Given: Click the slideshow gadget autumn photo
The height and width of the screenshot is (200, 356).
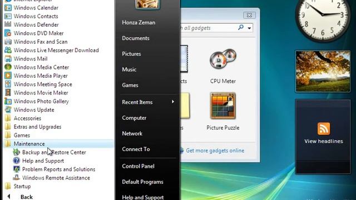Looking at the screenshot, I should [323, 72].
